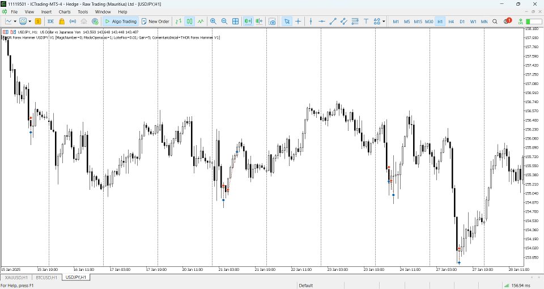Select the D1 timeframe
The width and height of the screenshot is (544, 289).
pyautogui.click(x=462, y=22)
